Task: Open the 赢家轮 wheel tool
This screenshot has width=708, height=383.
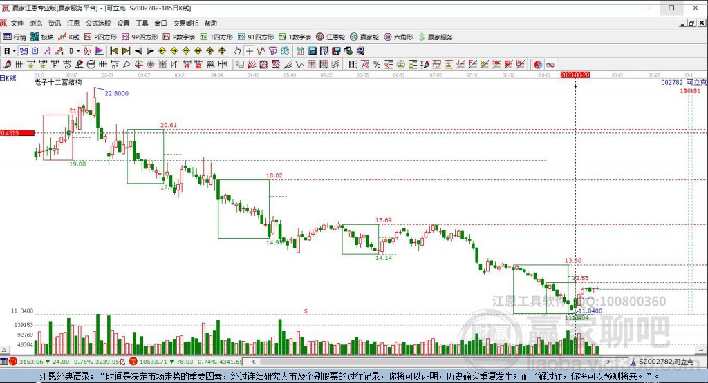Action: pos(364,37)
